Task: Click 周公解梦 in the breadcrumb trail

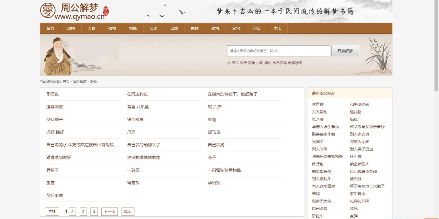Action: pos(80,81)
